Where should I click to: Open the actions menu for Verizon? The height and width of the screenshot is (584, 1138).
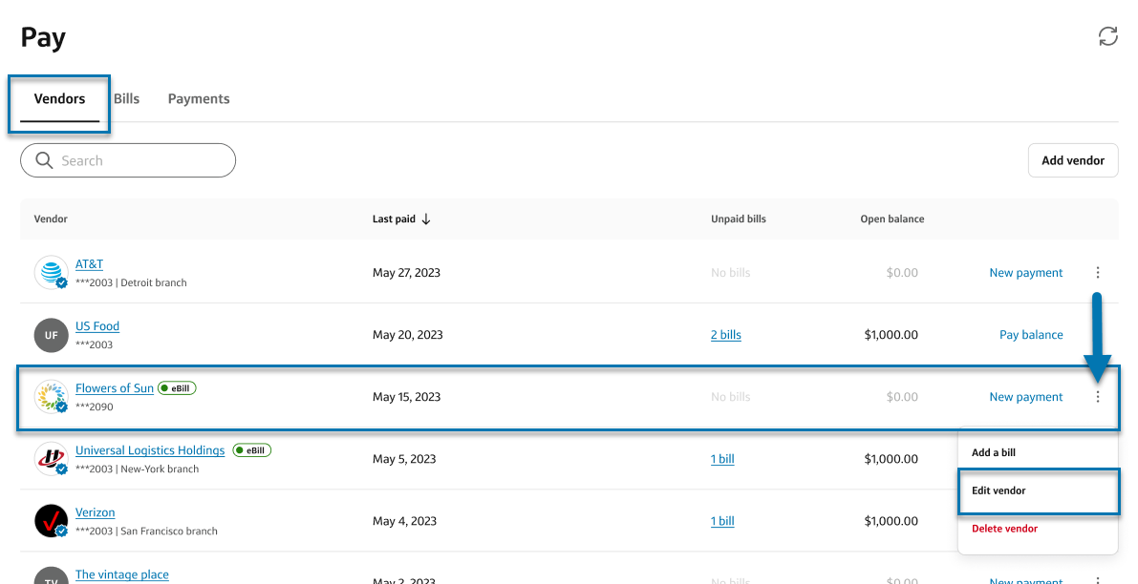pos(1097,520)
